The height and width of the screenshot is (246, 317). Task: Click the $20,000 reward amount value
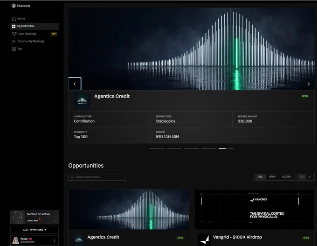(x=245, y=121)
